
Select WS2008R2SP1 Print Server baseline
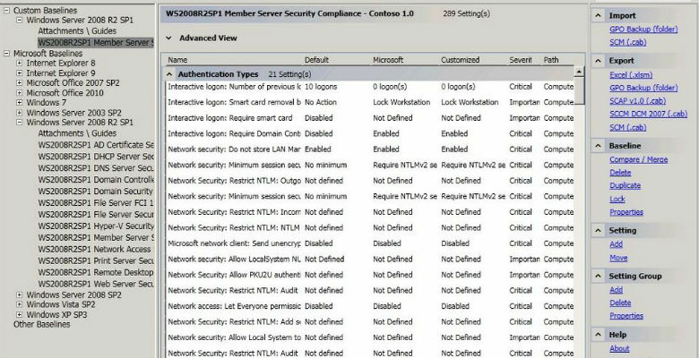96,260
